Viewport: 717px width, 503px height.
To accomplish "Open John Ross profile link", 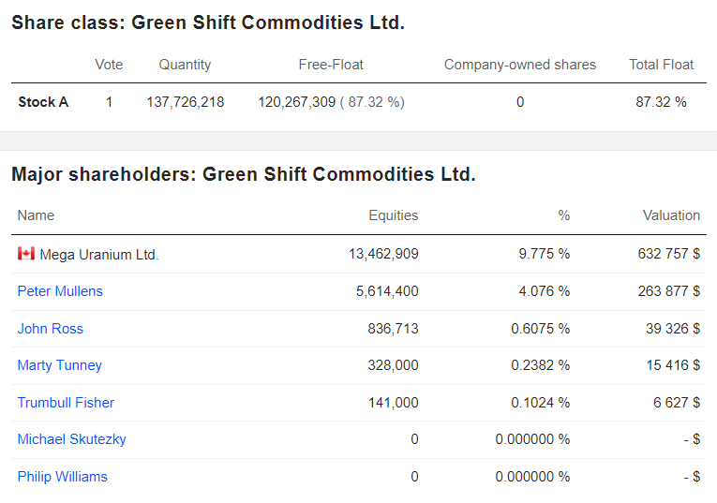I will [51, 329].
